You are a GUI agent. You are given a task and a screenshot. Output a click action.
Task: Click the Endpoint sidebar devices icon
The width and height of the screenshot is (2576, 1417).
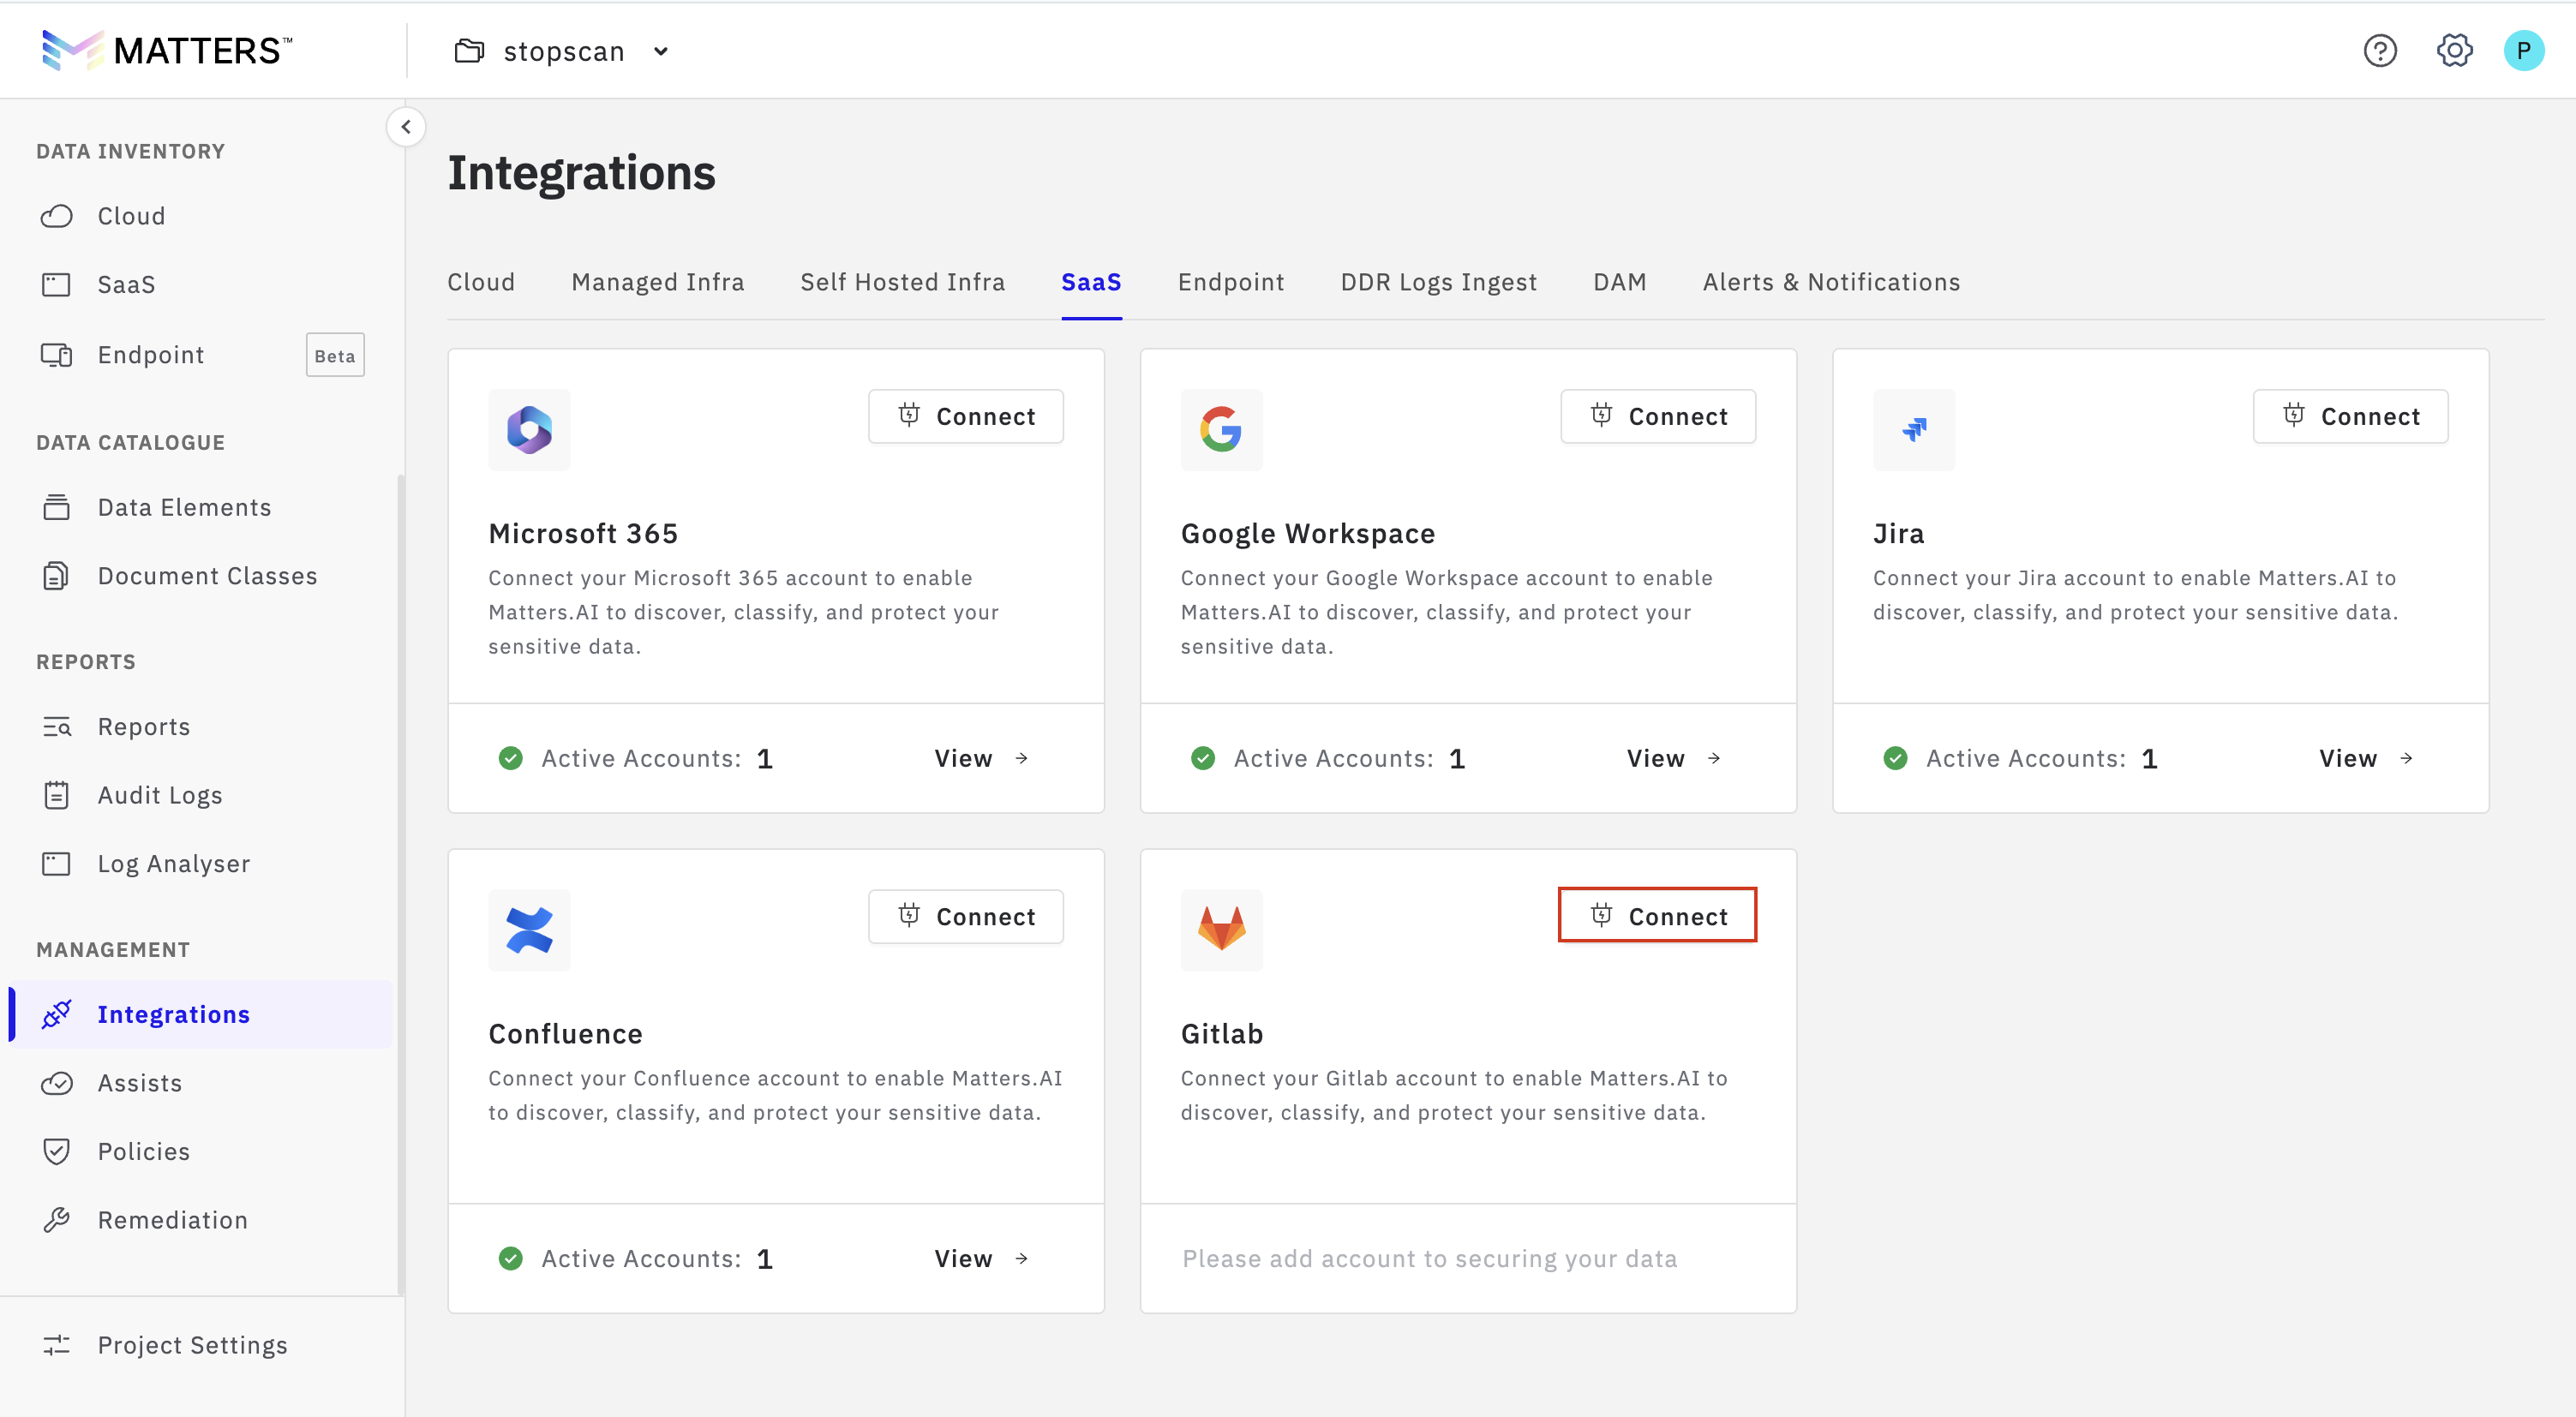[x=57, y=355]
